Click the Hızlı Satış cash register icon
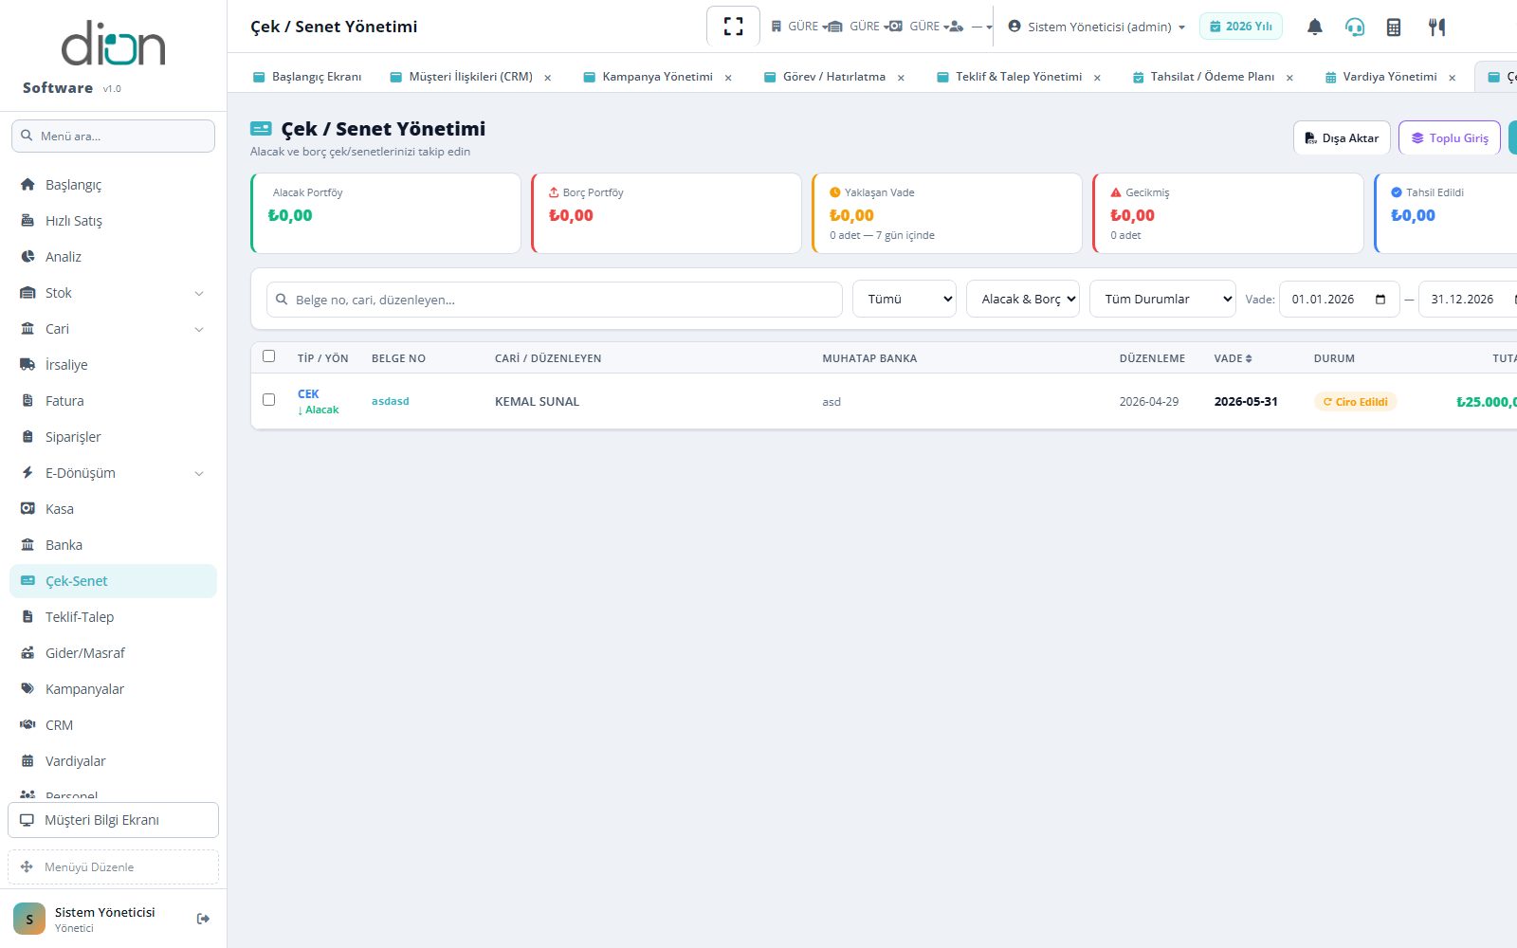 tap(27, 221)
